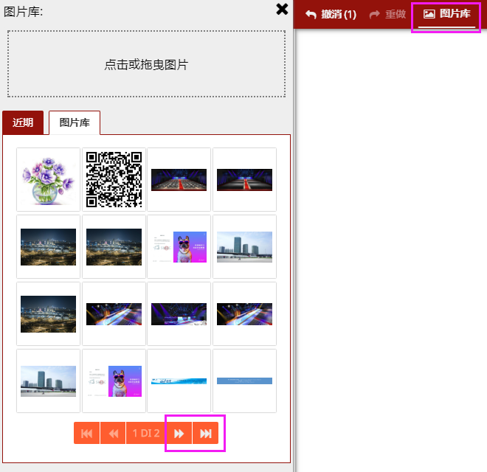Image resolution: width=487 pixels, height=472 pixels.
Task: Pick the night cityscape thumbnail in third row
Action: (x=48, y=313)
